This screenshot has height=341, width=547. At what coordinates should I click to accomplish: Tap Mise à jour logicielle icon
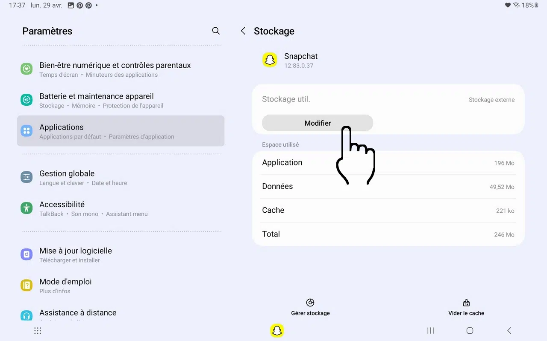(26, 254)
